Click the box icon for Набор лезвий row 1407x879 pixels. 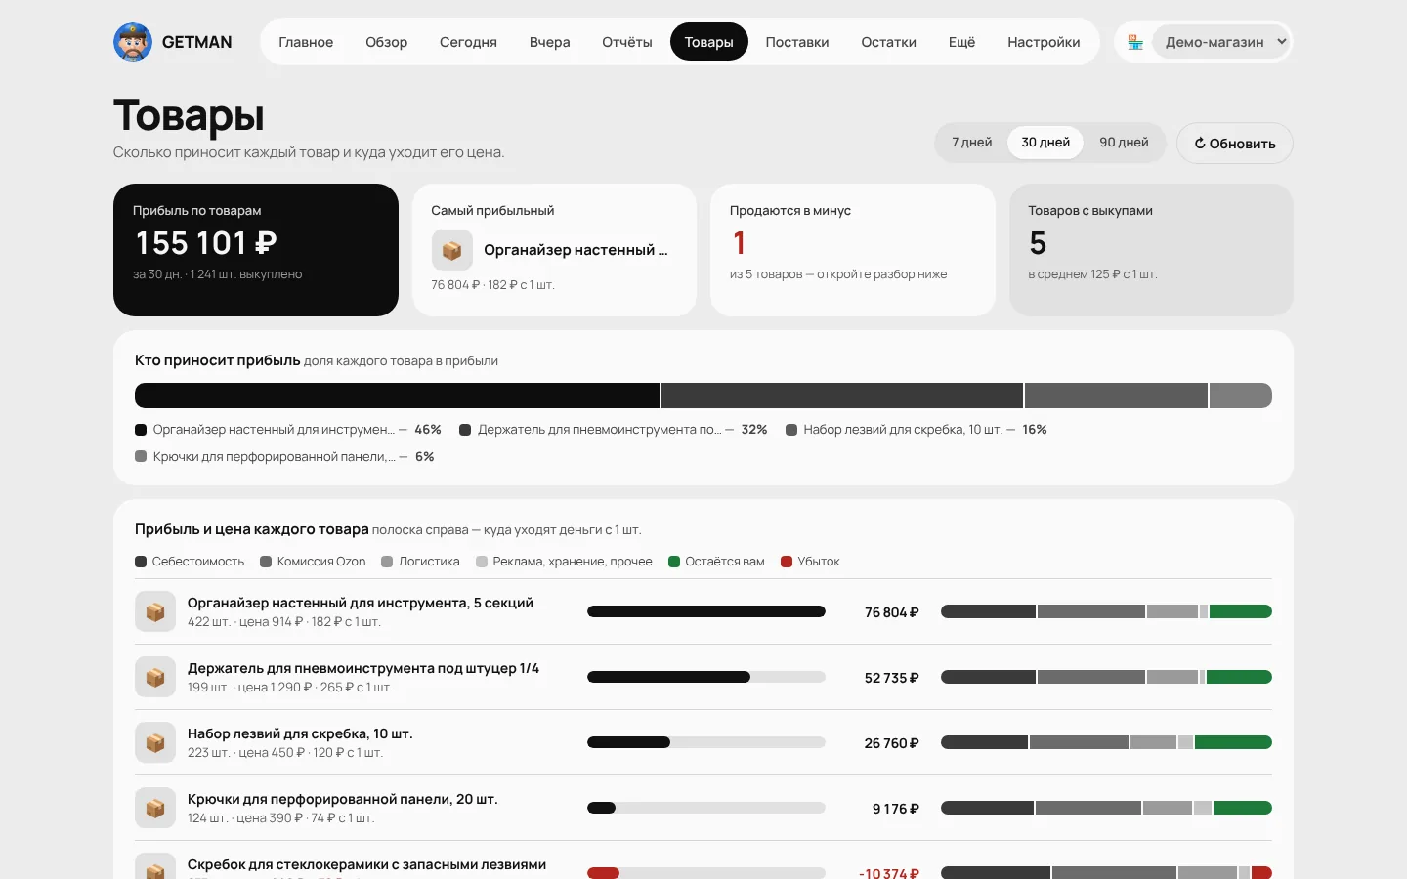(154, 742)
